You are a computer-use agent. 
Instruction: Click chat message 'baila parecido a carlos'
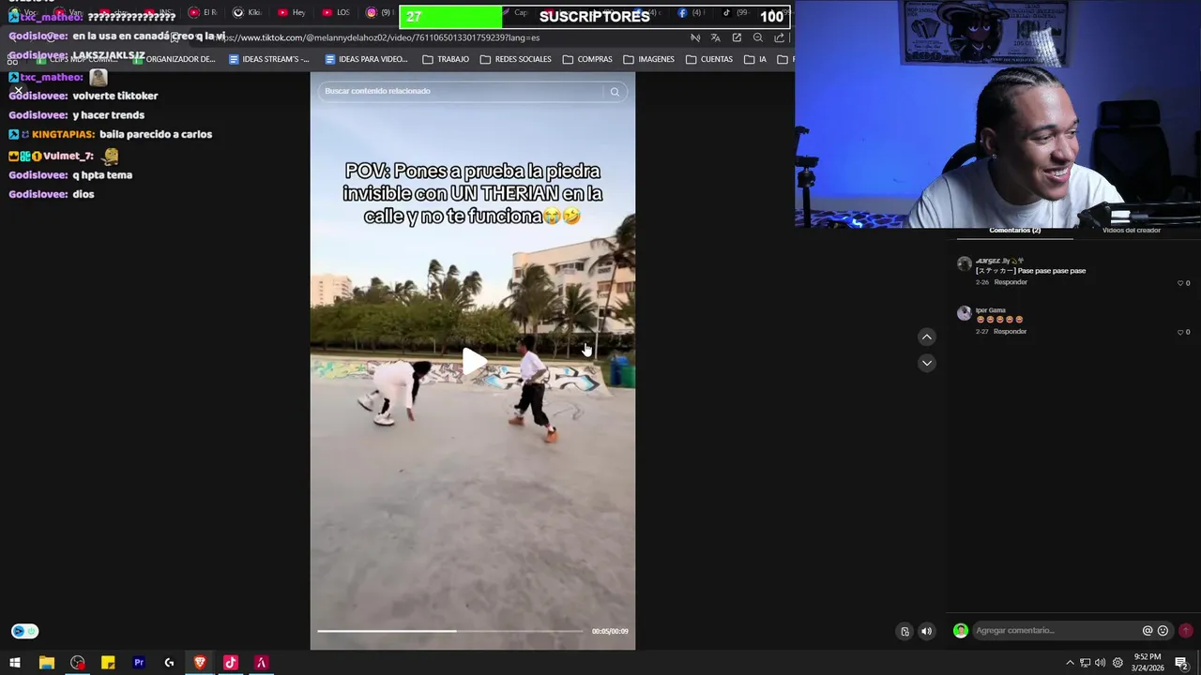click(155, 134)
